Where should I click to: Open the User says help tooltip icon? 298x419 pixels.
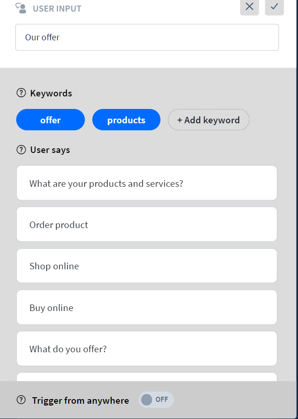(x=21, y=150)
